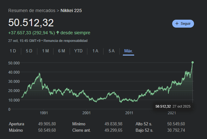This screenshot has width=207, height=139.
Task: Click the green endpoint dot on chart
Action: tap(193, 62)
